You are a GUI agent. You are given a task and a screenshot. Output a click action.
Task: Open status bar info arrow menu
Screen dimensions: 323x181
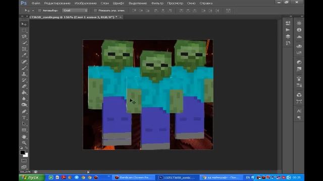click(x=88, y=172)
